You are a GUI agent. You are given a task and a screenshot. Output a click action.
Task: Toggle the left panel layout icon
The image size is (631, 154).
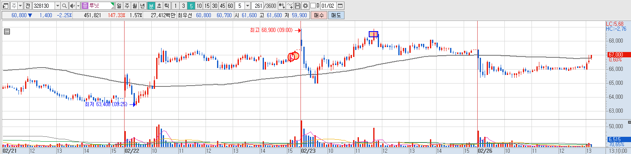coord(6,6)
